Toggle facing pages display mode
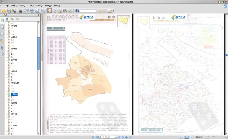Image resolution: width=228 pixels, height=139 pixels. [187, 137]
